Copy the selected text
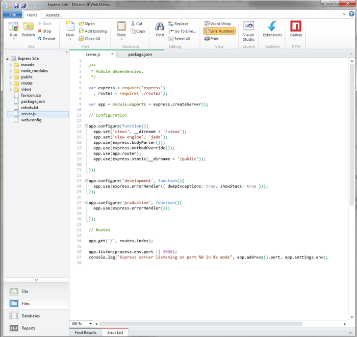The width and height of the screenshot is (357, 337). 138,31
